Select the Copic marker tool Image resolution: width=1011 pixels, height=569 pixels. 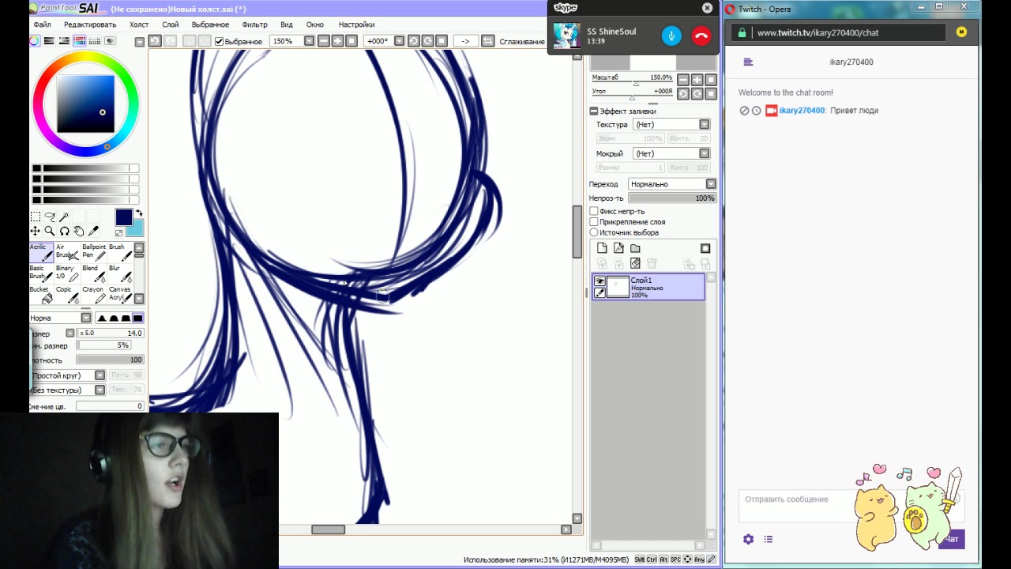[67, 295]
